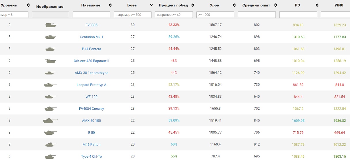Sort by Средний опыт arrows

[276, 5]
